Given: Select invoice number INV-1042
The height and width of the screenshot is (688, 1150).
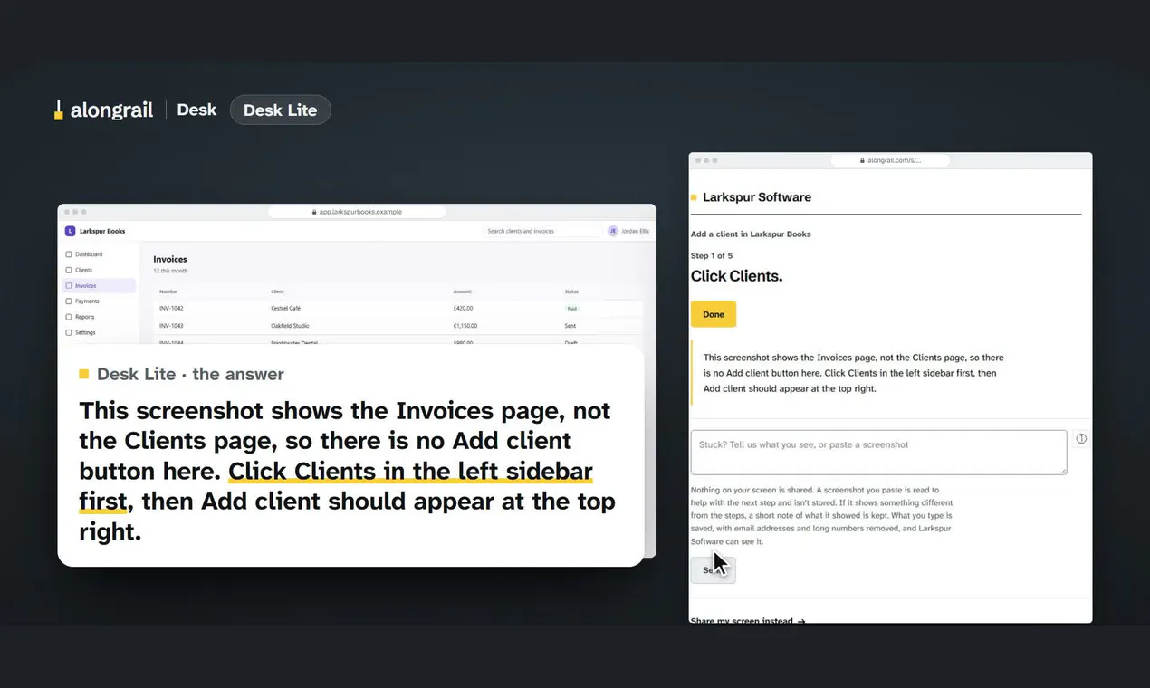Looking at the screenshot, I should pyautogui.click(x=171, y=309).
